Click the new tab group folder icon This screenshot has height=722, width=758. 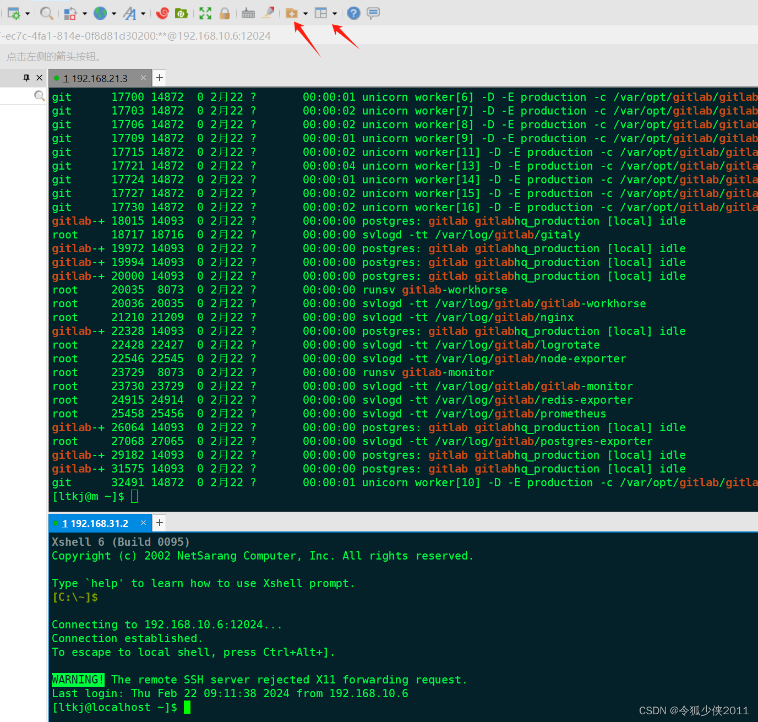click(292, 13)
